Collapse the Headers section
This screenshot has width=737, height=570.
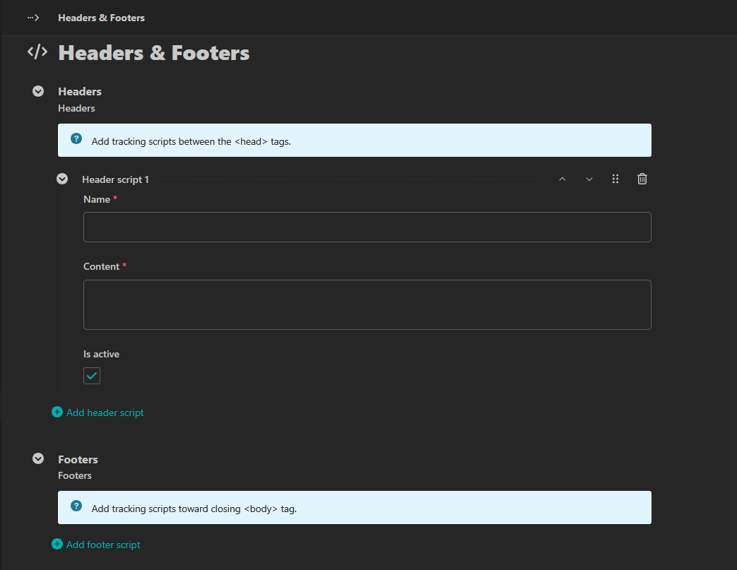pyautogui.click(x=37, y=91)
